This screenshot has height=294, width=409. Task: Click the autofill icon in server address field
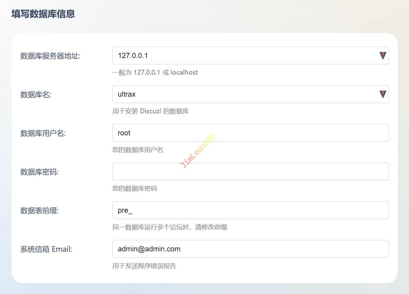click(x=383, y=55)
